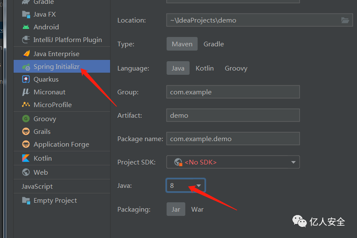Open the Project SDK dropdown

[x=293, y=162]
